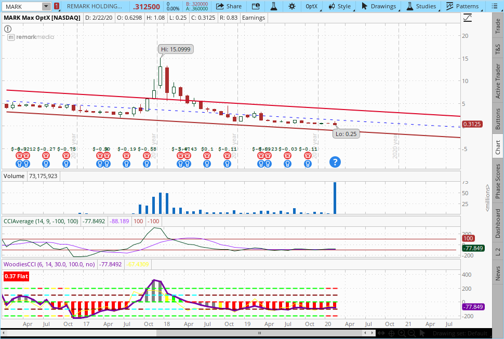The height and width of the screenshot is (339, 504).
Task: Click the Share button
Action: (229, 6)
